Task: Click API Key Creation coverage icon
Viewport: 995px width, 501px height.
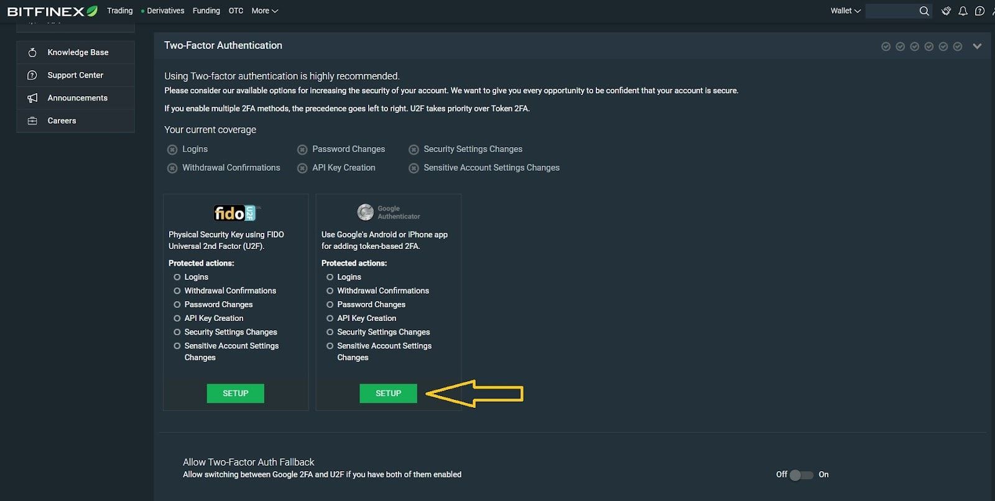Action: point(302,168)
